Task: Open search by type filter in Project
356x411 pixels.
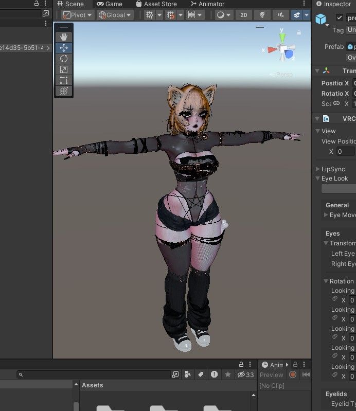Action: click(188, 374)
